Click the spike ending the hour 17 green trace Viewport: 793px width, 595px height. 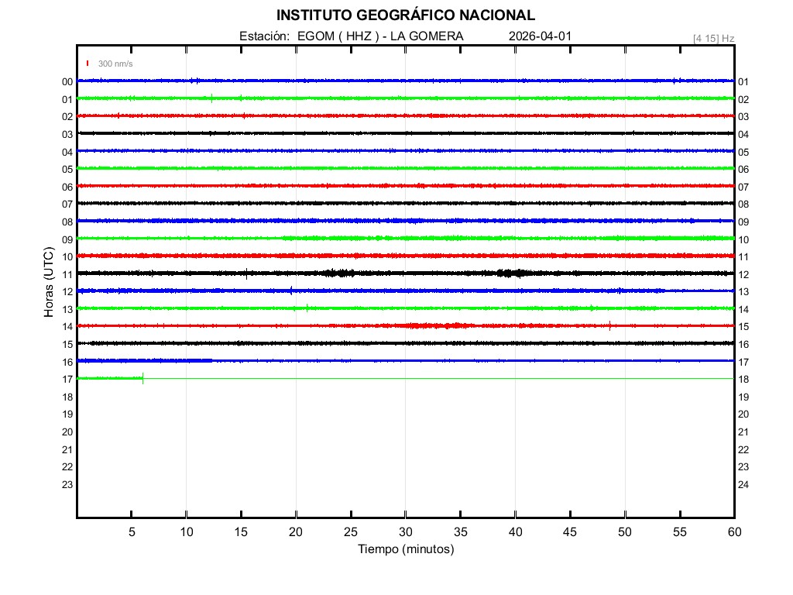(x=143, y=378)
